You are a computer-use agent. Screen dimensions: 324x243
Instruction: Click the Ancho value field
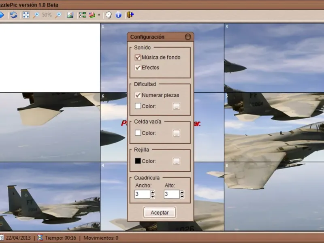pyautogui.click(x=142, y=194)
